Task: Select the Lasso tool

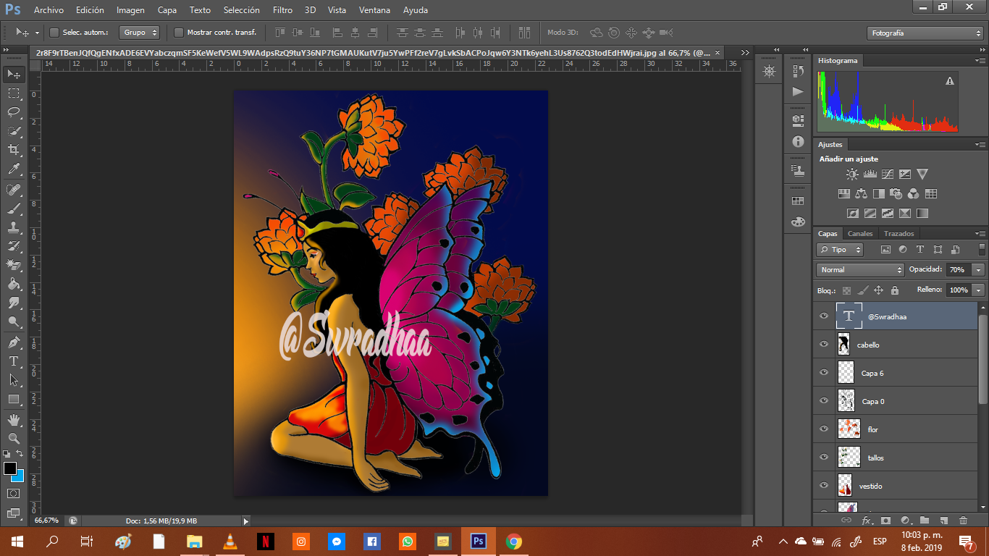Action: (14, 112)
